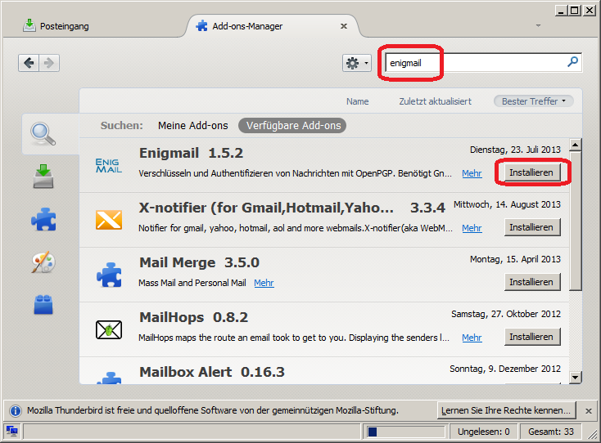Open the Search category magnifier icon

point(43,132)
